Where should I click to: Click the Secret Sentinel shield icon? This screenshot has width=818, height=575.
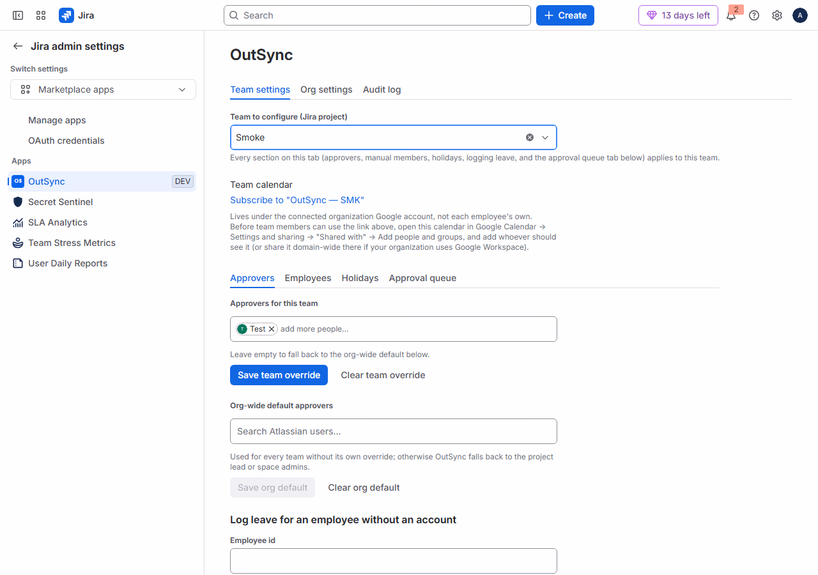(18, 202)
